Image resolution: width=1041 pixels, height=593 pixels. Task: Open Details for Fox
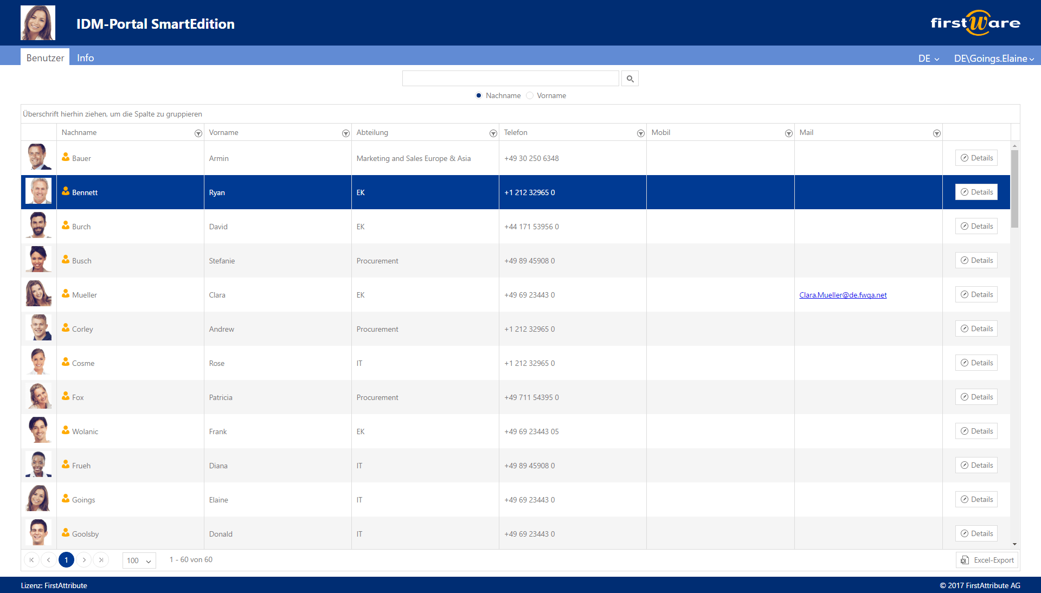click(x=976, y=397)
